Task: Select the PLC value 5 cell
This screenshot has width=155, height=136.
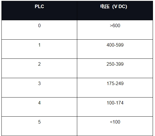Action: point(39,126)
